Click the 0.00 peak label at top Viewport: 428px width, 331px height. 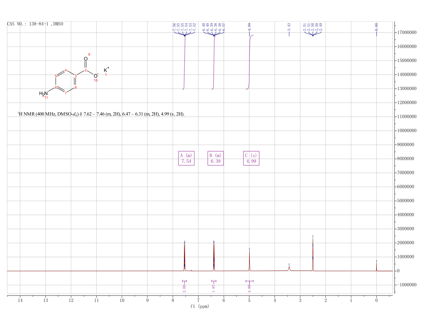(x=376, y=26)
